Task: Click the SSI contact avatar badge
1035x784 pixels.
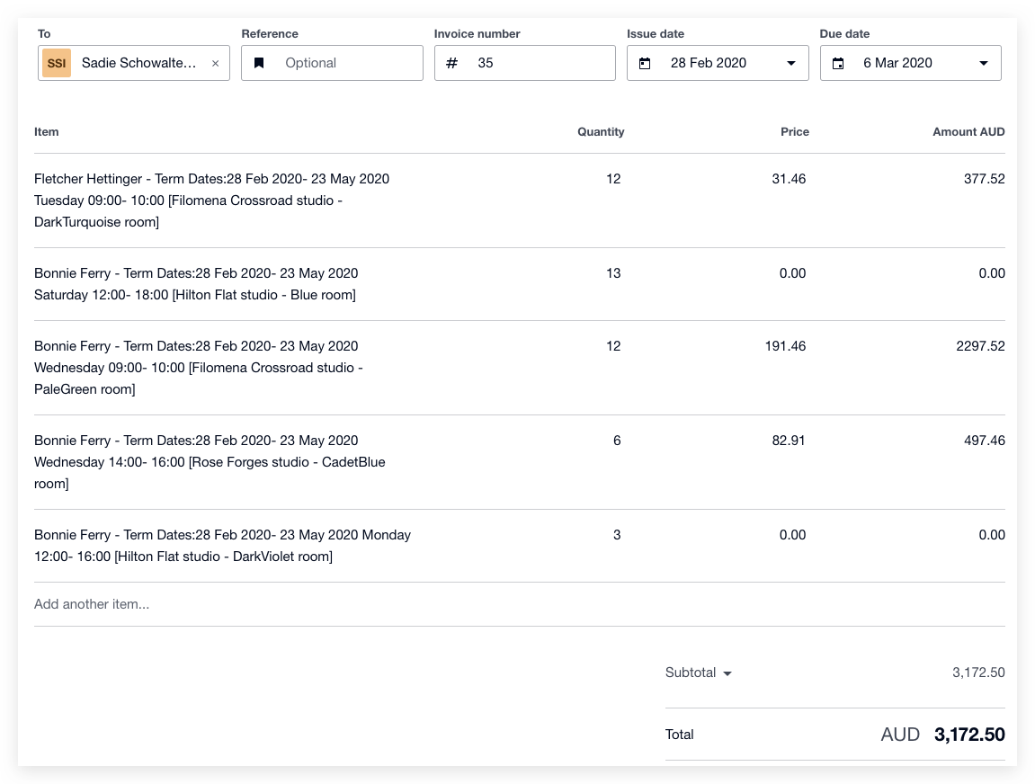Action: point(56,63)
